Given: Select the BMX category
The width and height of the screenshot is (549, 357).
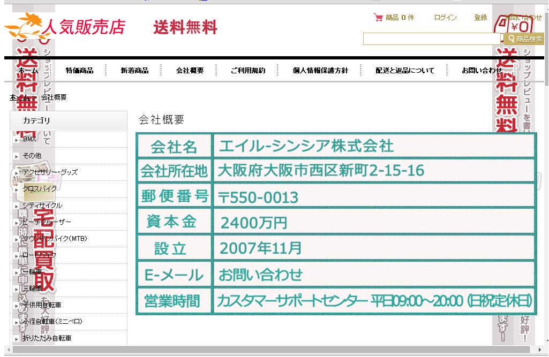Looking at the screenshot, I should (x=29, y=139).
